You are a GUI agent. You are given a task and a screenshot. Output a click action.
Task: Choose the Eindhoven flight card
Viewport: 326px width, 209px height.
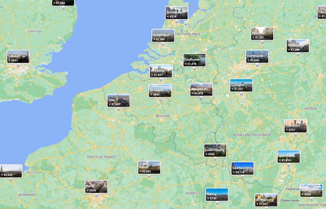coord(194,60)
